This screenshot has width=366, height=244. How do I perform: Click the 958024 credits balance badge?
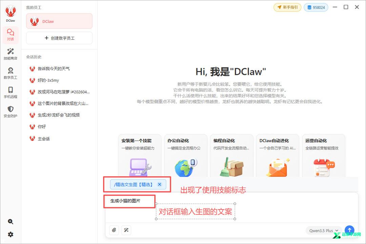tap(316, 7)
